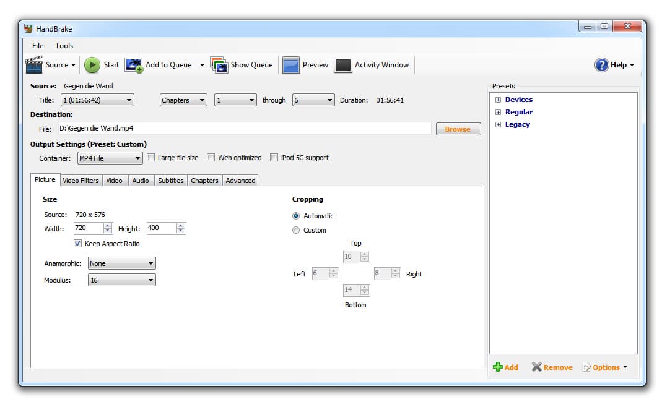Select the Picture tab
The image size is (662, 407).
click(45, 179)
